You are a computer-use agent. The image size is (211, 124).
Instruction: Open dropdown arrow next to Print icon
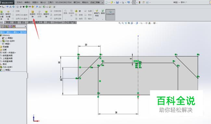(x=125, y=2)
